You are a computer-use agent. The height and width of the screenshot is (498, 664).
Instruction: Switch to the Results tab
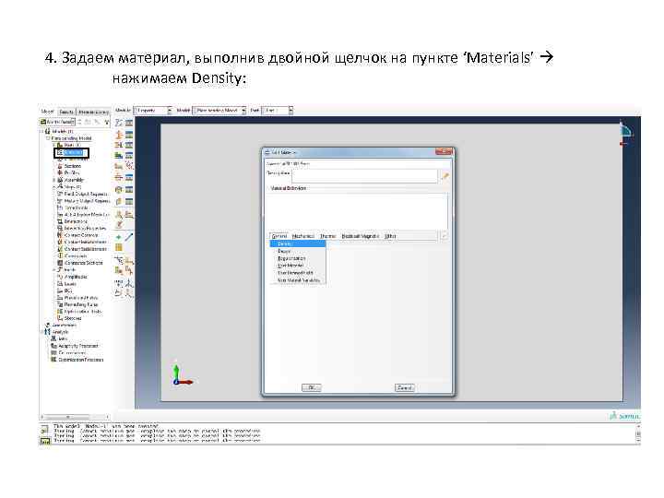pos(66,112)
